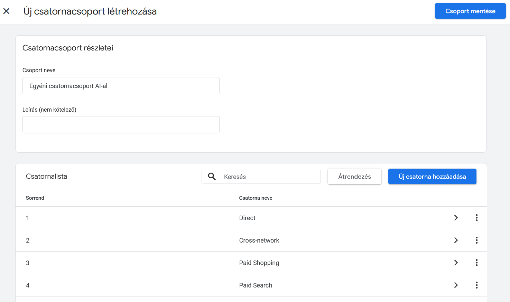The image size is (510, 302).
Task: Close the new channel group dialog
Action: [6, 11]
